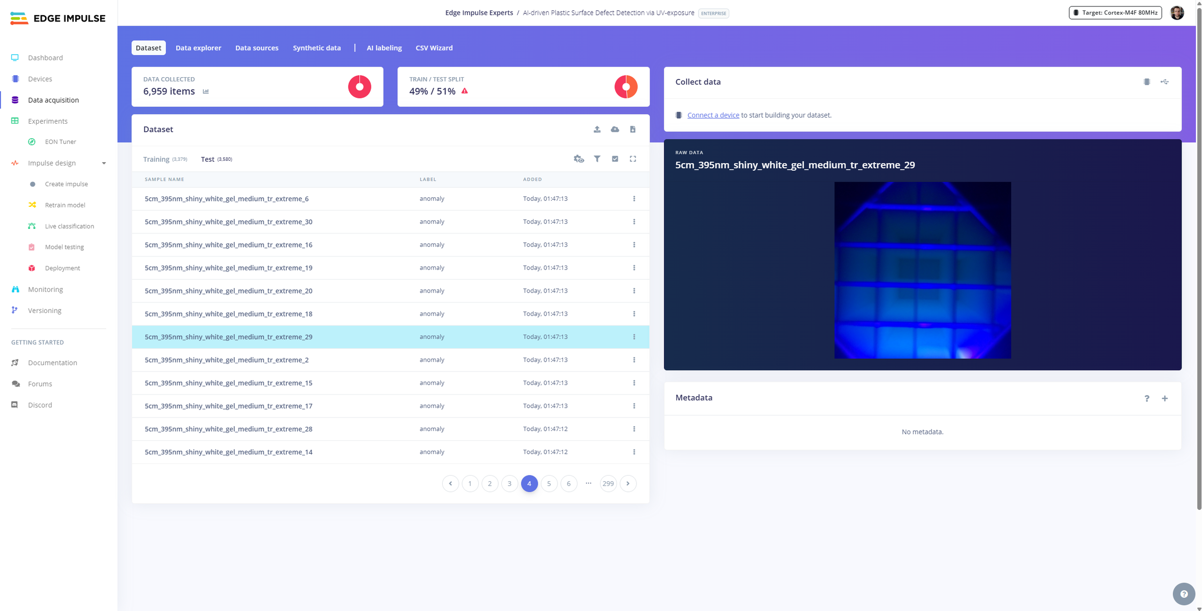Open options menu for sample extreme_29
This screenshot has width=1202, height=611.
pyautogui.click(x=634, y=337)
